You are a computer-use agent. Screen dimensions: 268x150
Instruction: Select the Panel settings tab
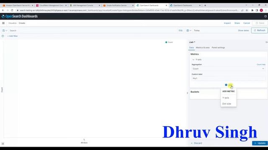coord(218,47)
